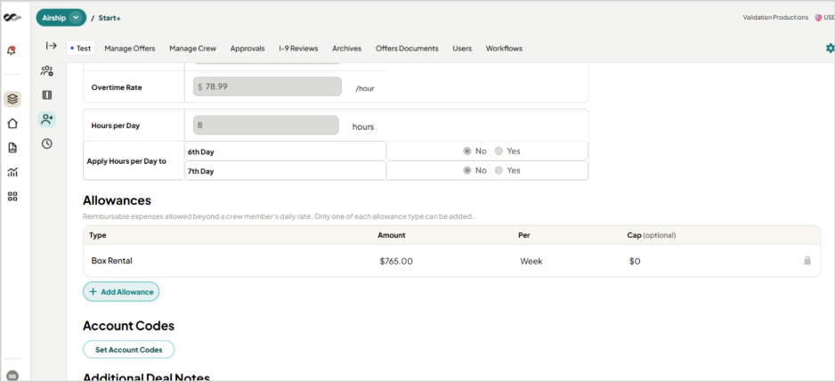Open the document sidebar icon

tap(12, 148)
